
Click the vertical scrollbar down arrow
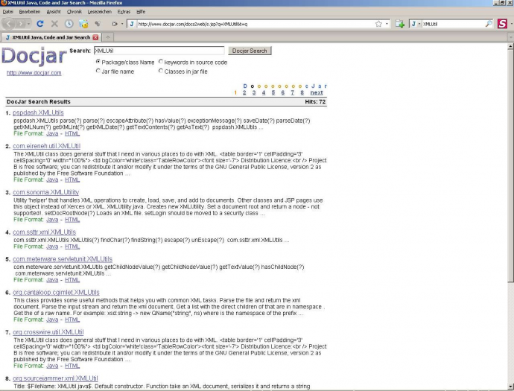tap(510, 387)
